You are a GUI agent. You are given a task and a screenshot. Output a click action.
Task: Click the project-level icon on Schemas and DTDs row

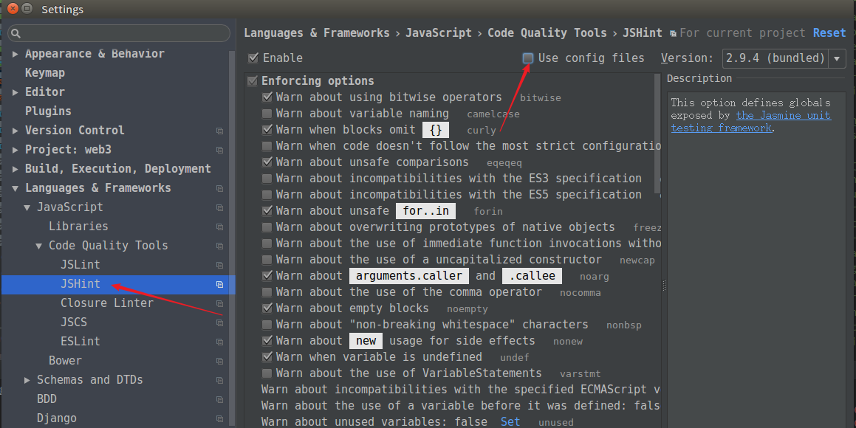[x=219, y=381]
